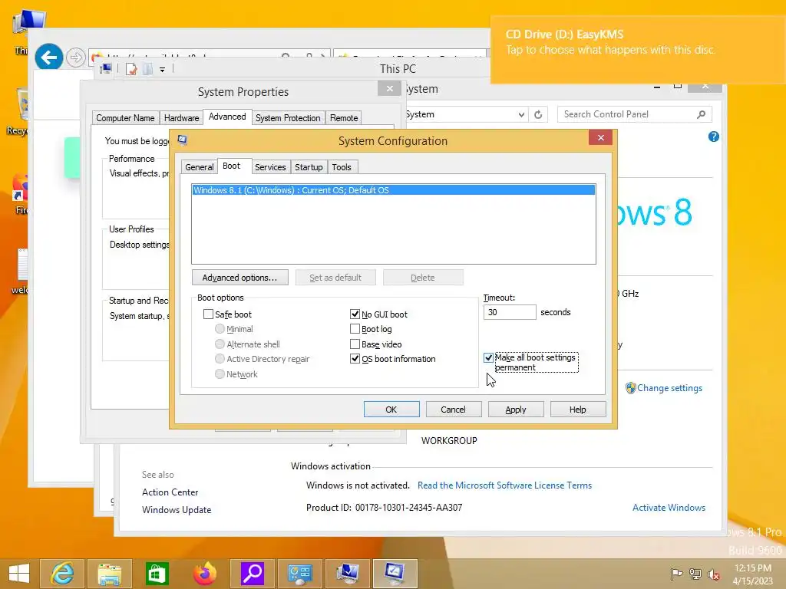
Task: Switch to the Services tab
Action: pos(270,167)
